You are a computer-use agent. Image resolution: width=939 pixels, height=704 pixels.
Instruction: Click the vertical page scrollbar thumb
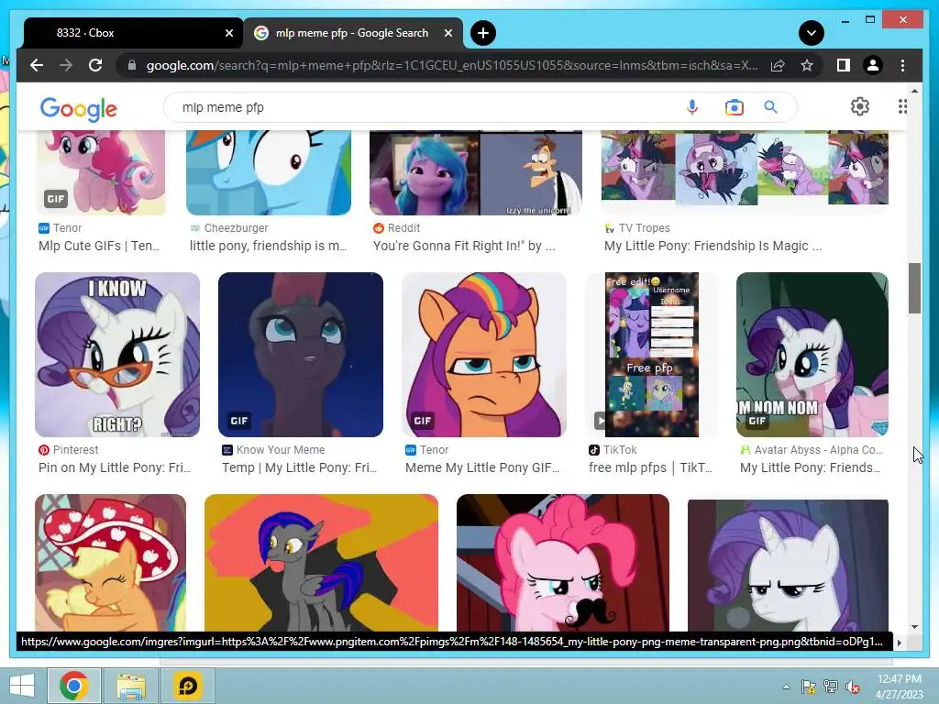coord(914,288)
